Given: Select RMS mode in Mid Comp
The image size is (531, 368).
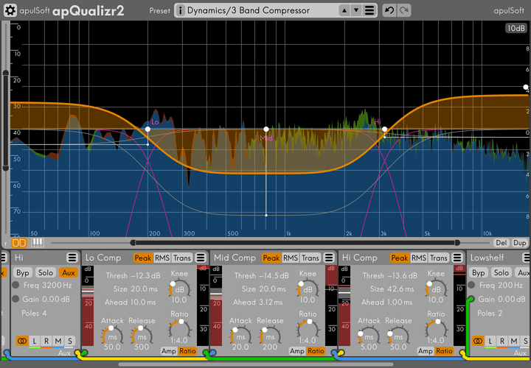Looking at the screenshot, I should [291, 258].
